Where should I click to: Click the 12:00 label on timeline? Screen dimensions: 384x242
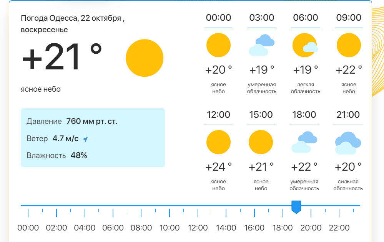198,228
